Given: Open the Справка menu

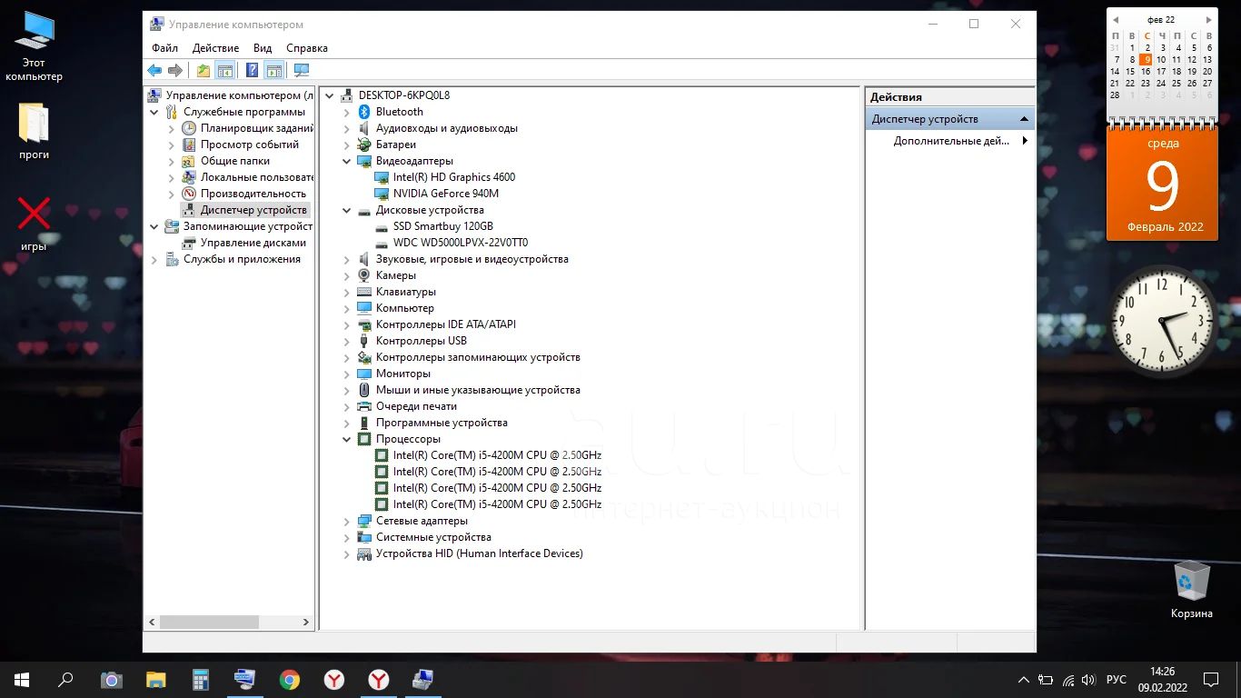Looking at the screenshot, I should pyautogui.click(x=307, y=48).
